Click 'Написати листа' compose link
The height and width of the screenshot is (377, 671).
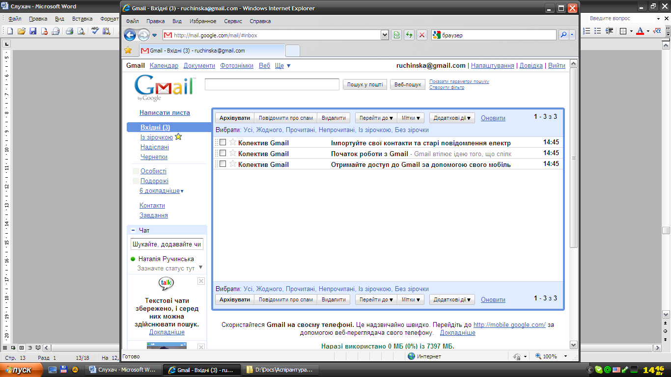coord(165,113)
